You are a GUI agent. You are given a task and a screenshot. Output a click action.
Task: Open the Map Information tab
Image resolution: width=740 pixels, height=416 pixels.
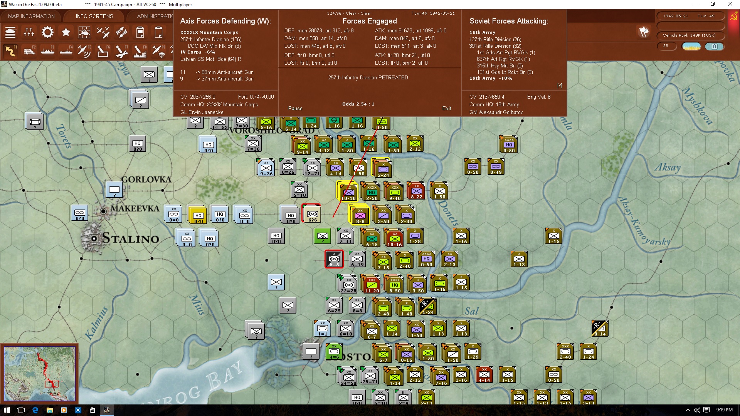[31, 16]
